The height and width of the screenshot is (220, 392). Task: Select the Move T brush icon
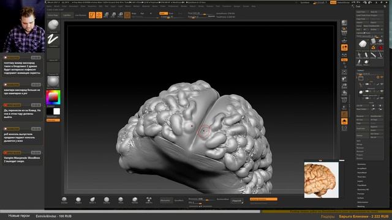(x=92, y=200)
